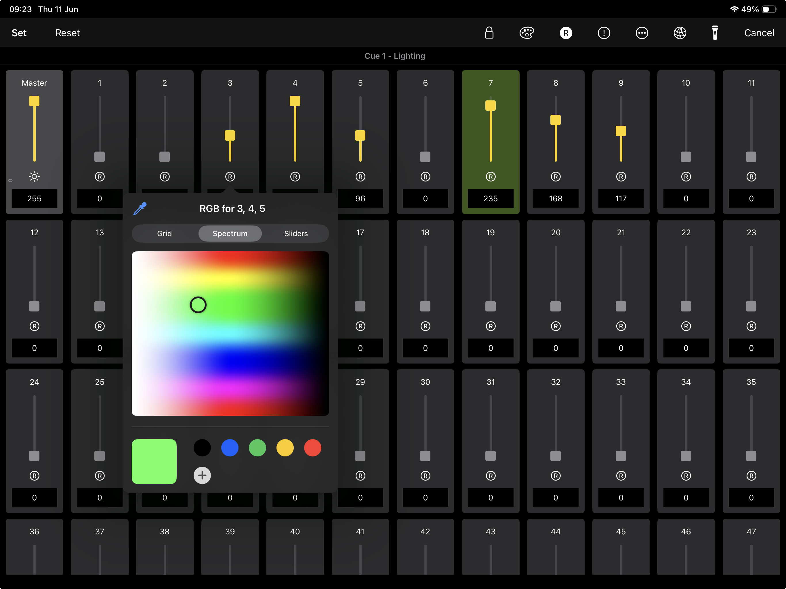Tap the Wi-Fi icon in status bar
The image size is (786, 589).
[735, 9]
